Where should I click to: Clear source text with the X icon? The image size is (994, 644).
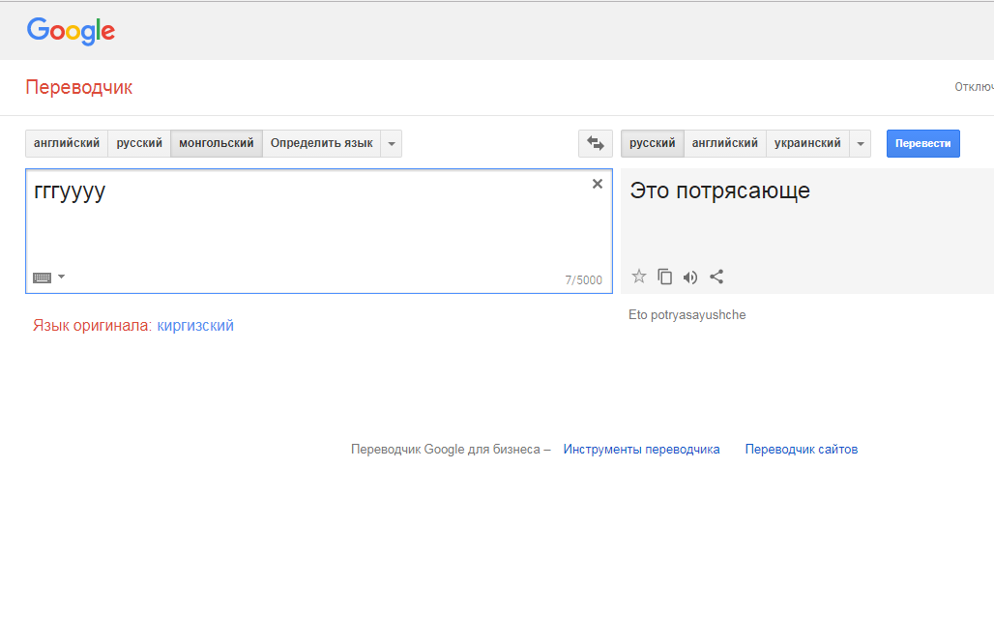pyautogui.click(x=598, y=184)
